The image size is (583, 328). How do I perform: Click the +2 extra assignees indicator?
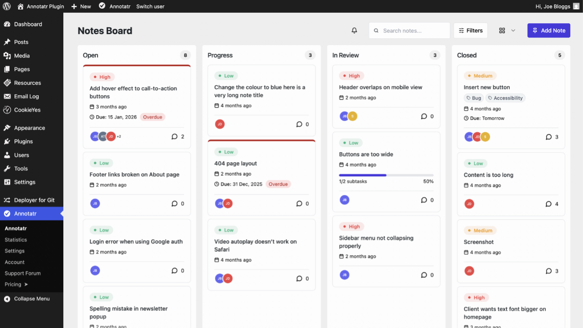[x=119, y=137]
